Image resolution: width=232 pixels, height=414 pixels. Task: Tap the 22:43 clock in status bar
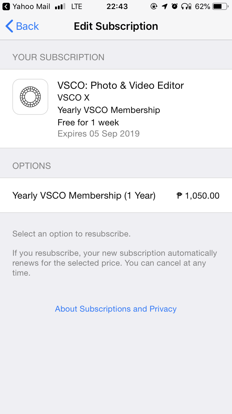coord(117,7)
